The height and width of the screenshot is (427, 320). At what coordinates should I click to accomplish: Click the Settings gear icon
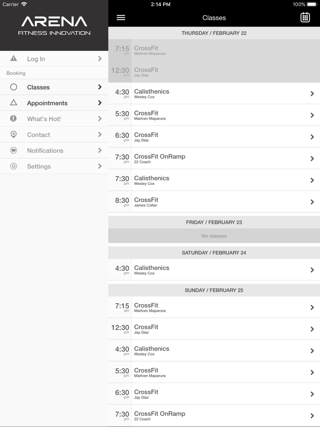click(13, 166)
